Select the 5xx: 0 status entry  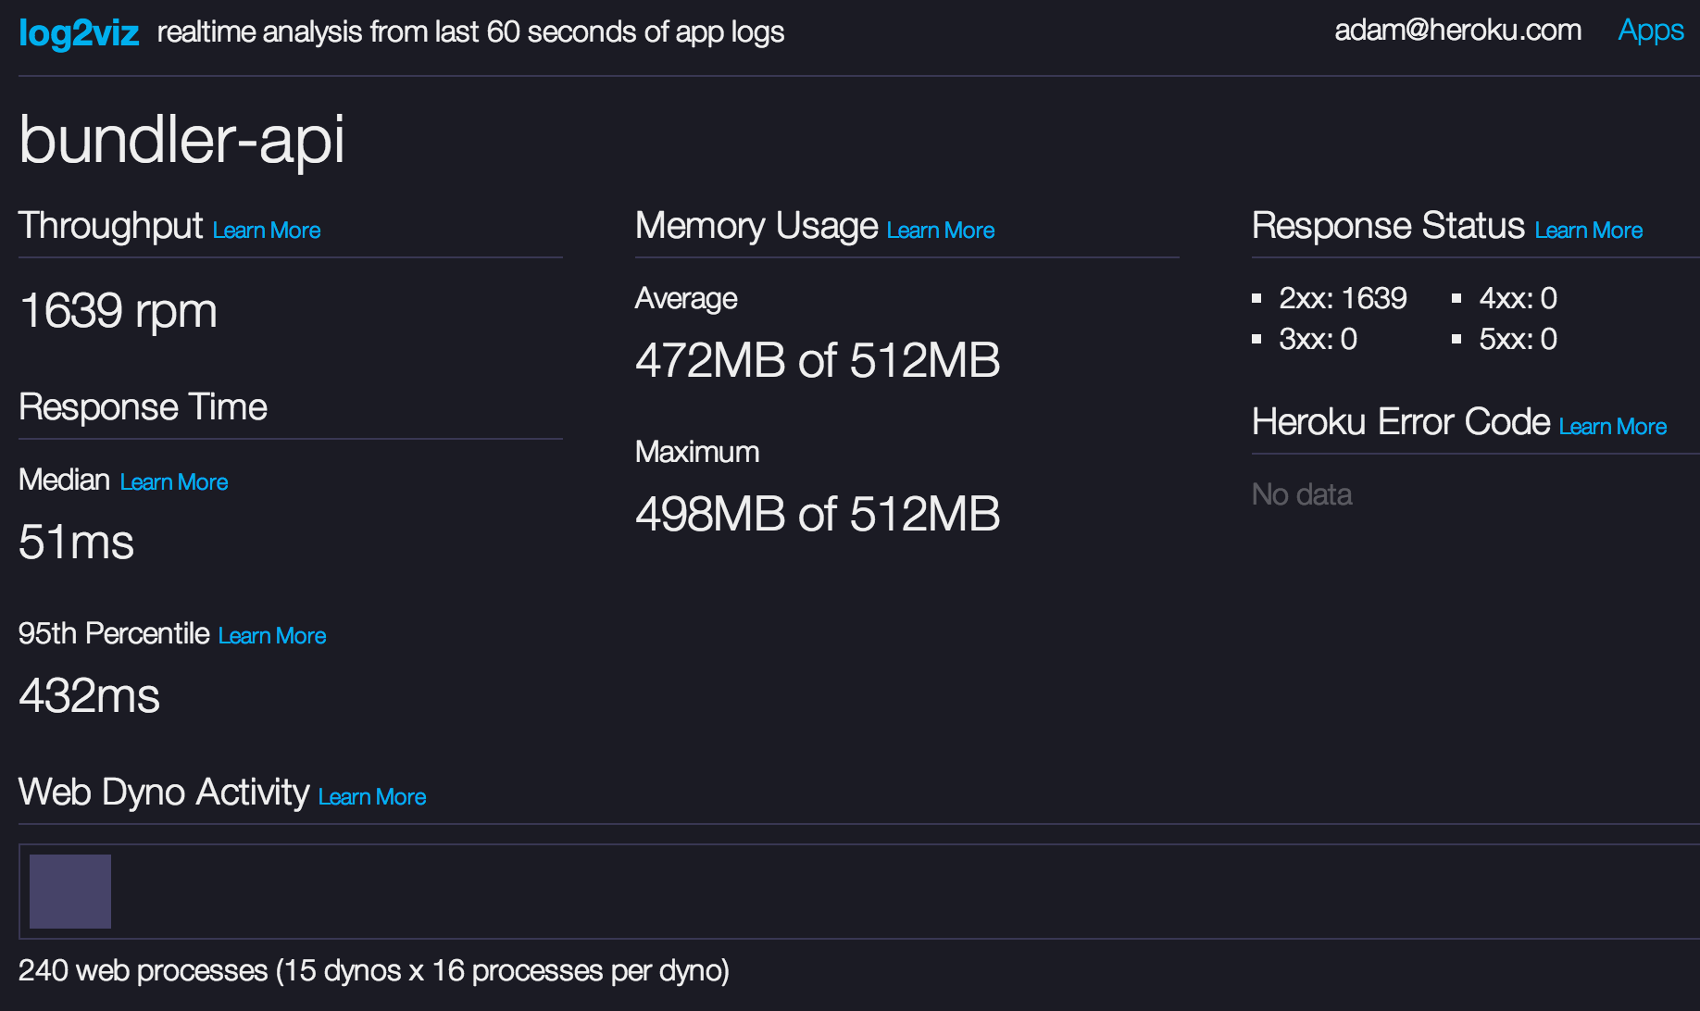1518,339
